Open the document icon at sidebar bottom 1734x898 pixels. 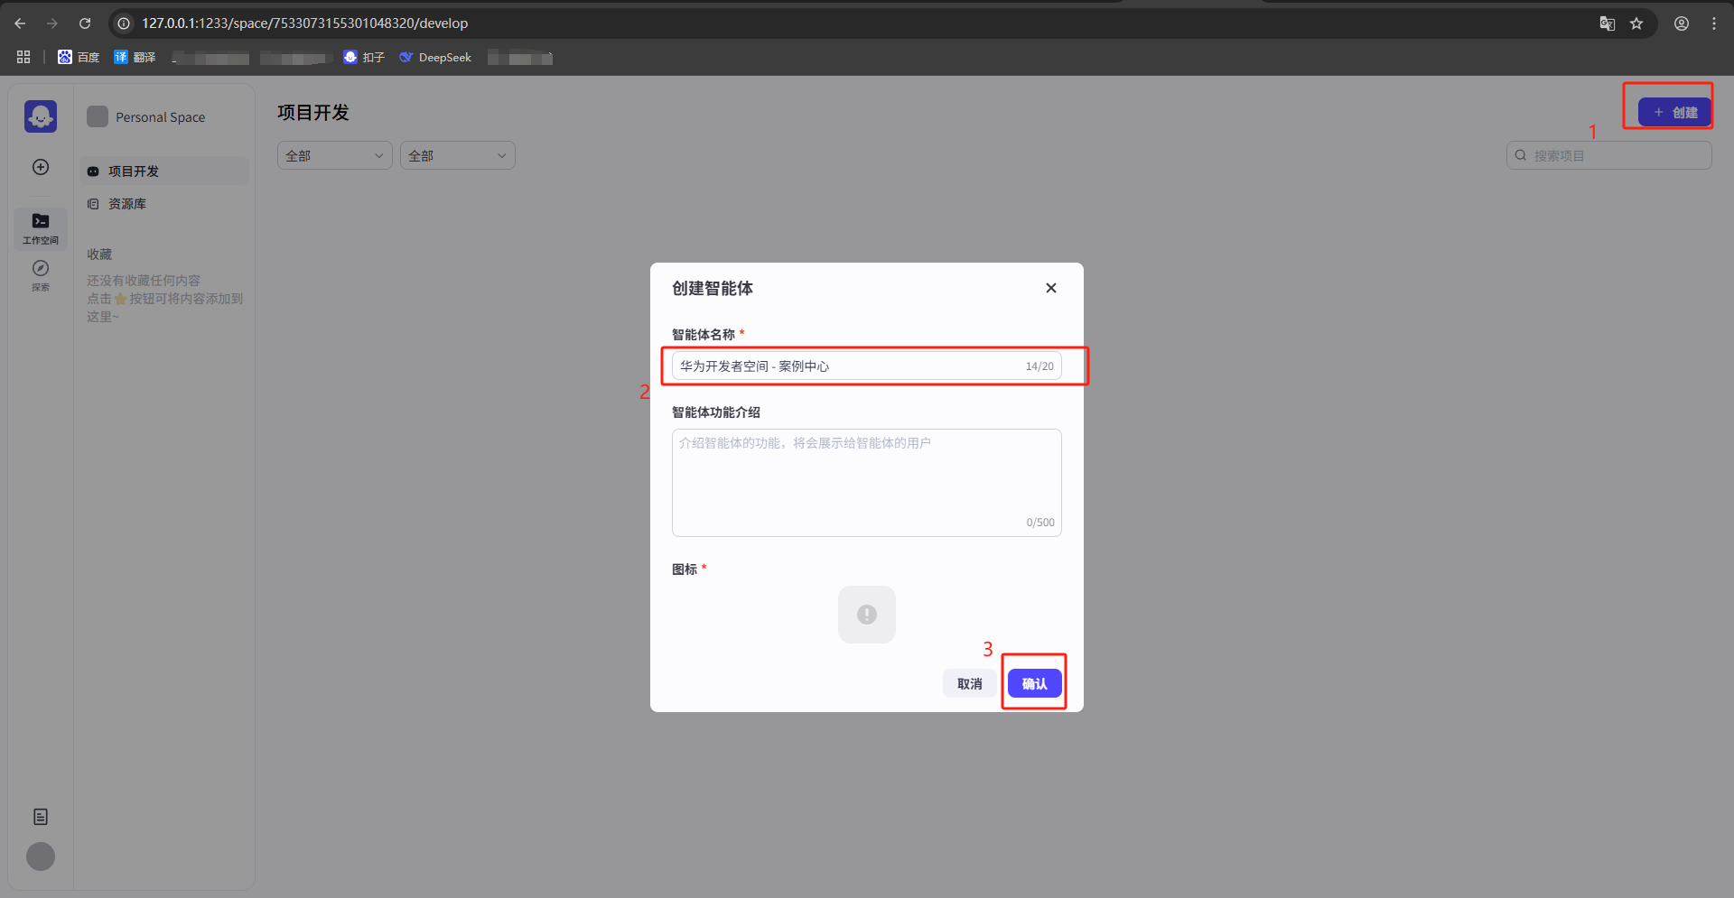pyautogui.click(x=41, y=817)
